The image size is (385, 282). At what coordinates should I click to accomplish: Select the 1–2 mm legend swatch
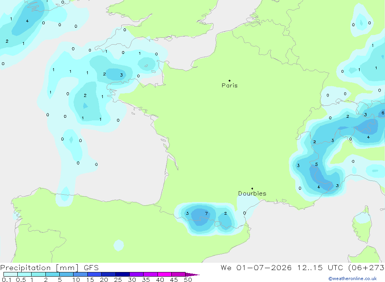click(38, 274)
